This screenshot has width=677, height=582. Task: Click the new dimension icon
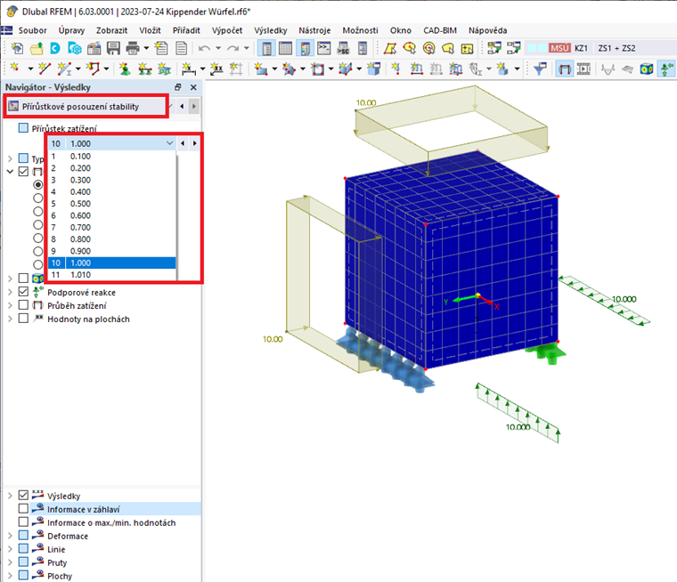[x=188, y=69]
